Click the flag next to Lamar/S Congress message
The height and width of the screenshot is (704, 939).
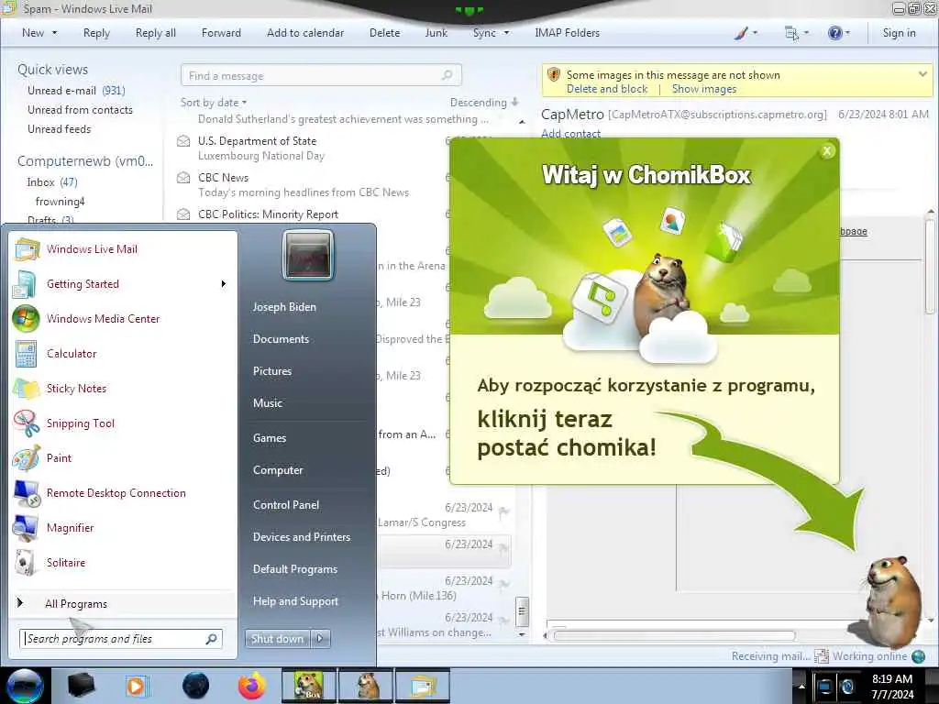(503, 511)
